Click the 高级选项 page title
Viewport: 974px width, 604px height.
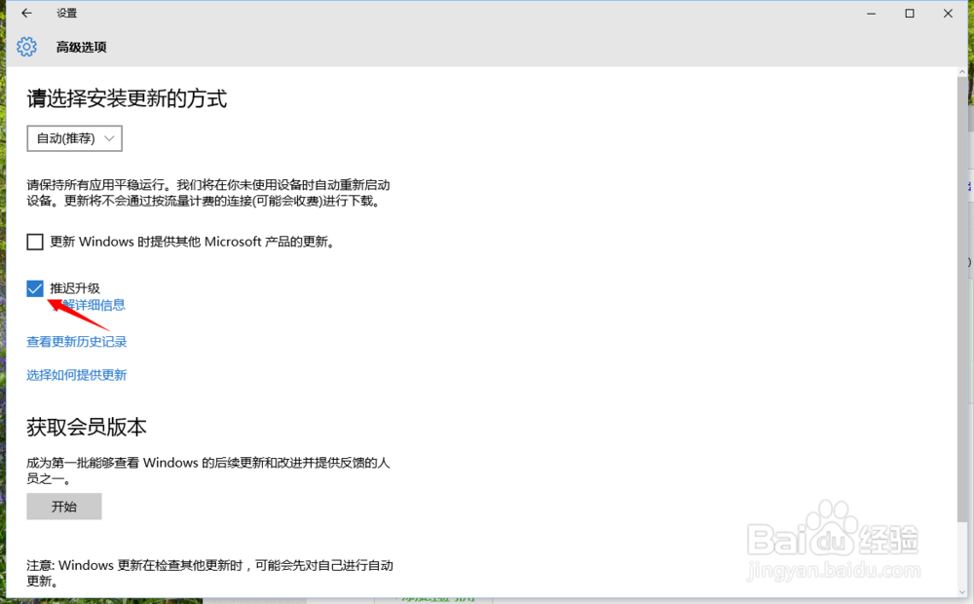[82, 47]
